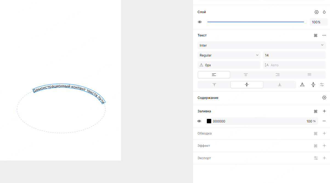Click the layer opacity slider handle
Screen dimensions: 330x183
pos(305,22)
